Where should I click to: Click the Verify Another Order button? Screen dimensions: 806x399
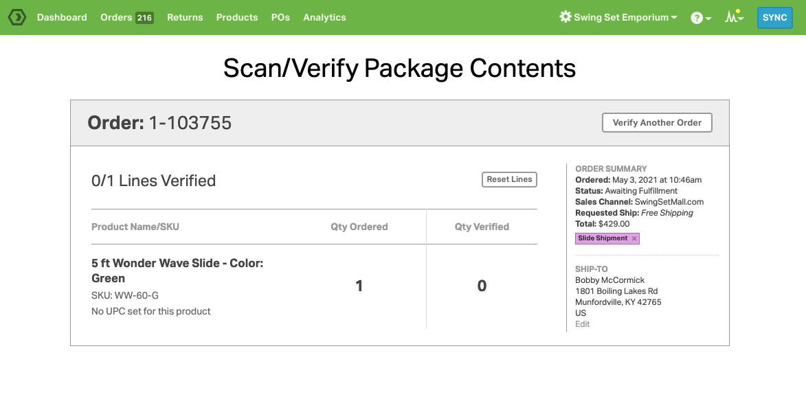[657, 123]
